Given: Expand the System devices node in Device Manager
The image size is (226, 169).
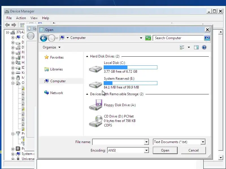Looking at the screenshot, I should click(x=13, y=154).
